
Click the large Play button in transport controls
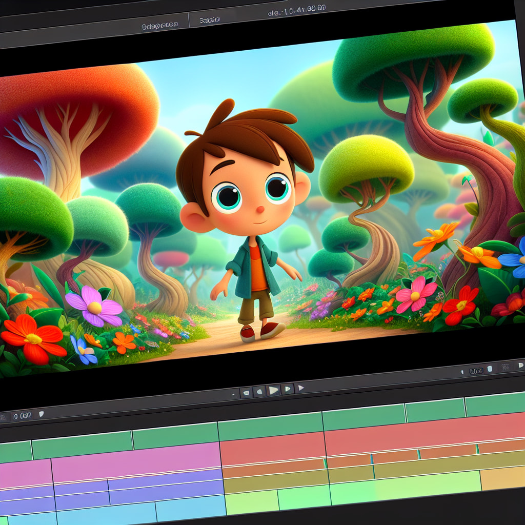pos(273,390)
